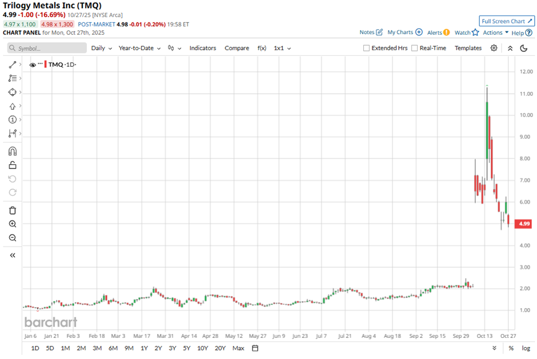Expand Fibonacci tool submenu arrow
Viewport: 537px width, 359px height.
20,78
